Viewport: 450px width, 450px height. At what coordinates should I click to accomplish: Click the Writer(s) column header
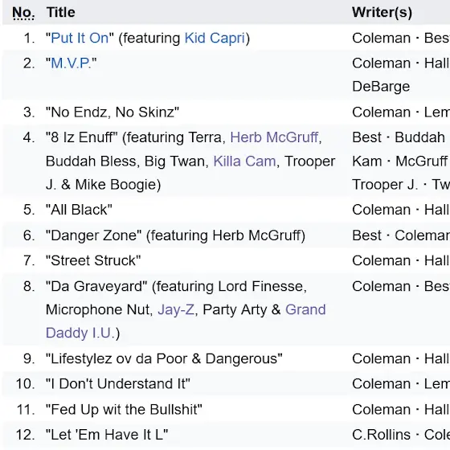(x=382, y=13)
